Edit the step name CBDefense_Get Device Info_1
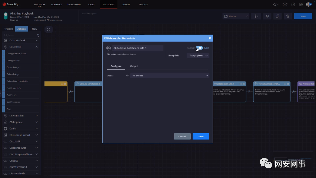 (x=138, y=48)
